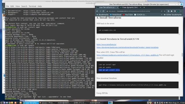Open the Chrome profile avatar
This screenshot has height=104, width=185.
[178, 11]
